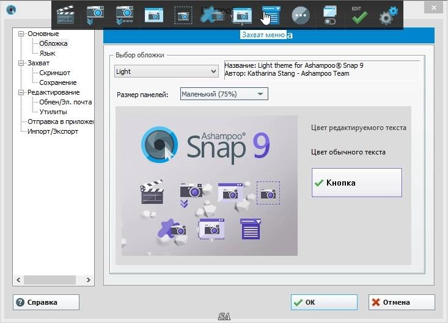Screen dimensions: 448x323
Task: Select Язык in settings tree
Action: 48,53
